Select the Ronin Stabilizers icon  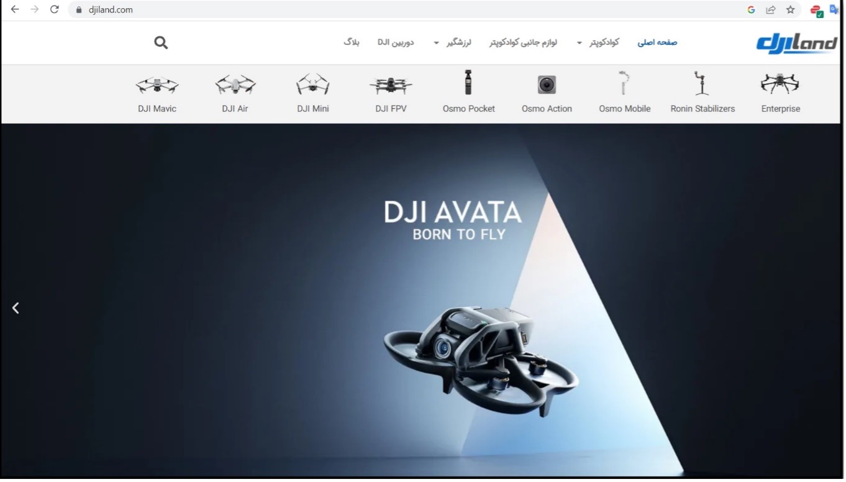tap(702, 83)
